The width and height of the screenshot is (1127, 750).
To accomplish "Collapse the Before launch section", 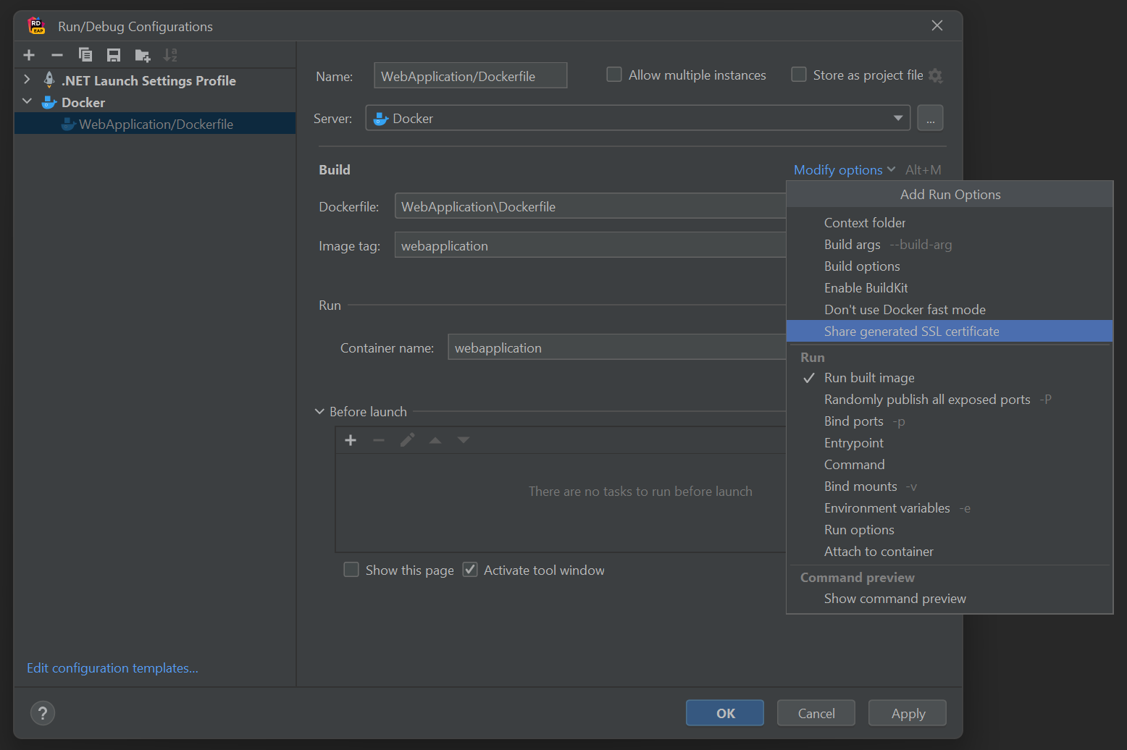I will (x=319, y=411).
